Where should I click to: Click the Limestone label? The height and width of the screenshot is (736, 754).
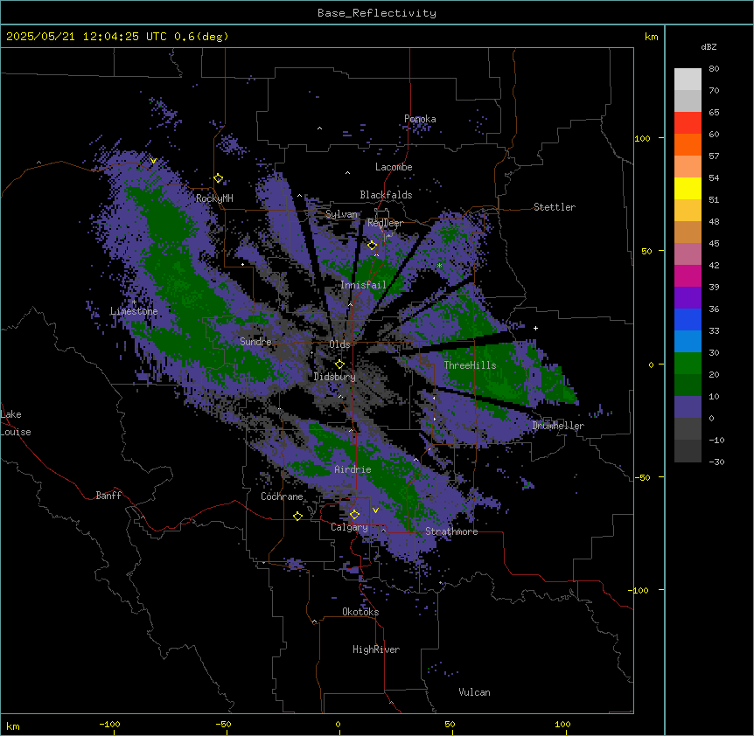(x=134, y=311)
